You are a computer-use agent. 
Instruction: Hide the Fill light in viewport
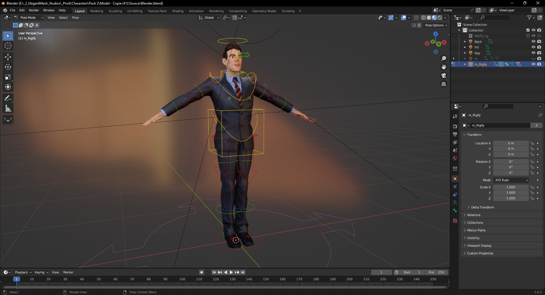pyautogui.click(x=533, y=47)
